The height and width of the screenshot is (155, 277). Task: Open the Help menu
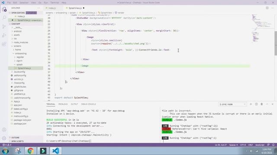64,3
